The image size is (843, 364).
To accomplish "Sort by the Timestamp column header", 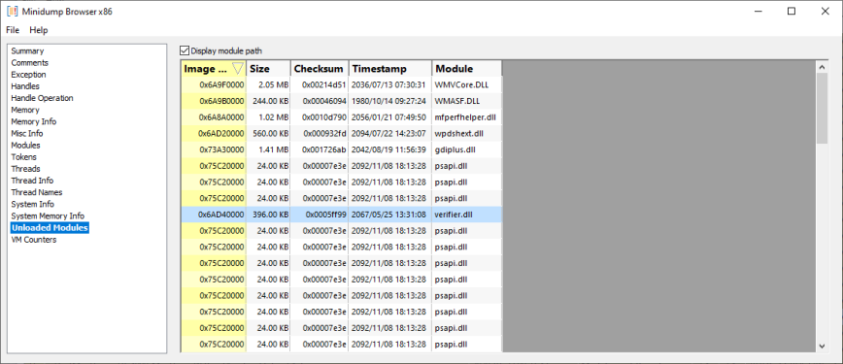I will pos(390,69).
